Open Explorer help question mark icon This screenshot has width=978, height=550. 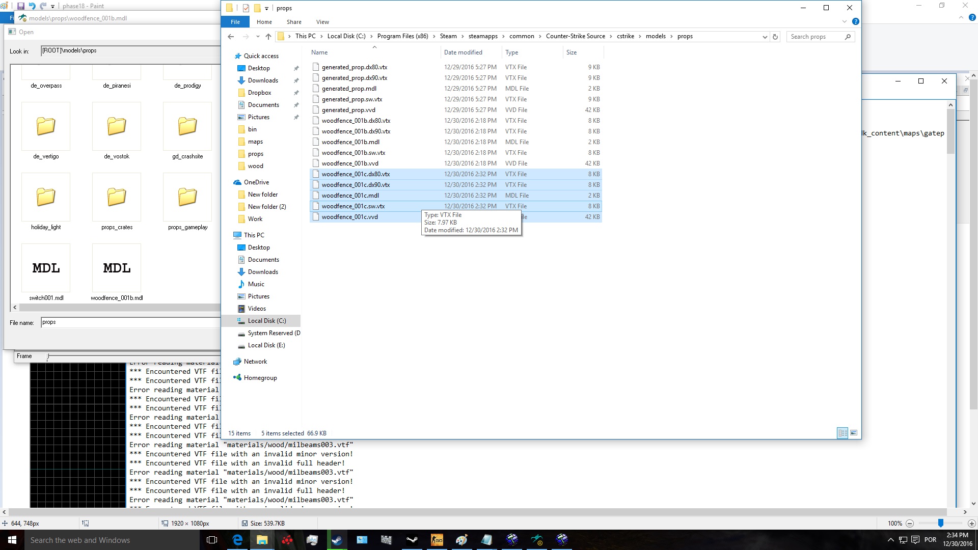coord(855,21)
